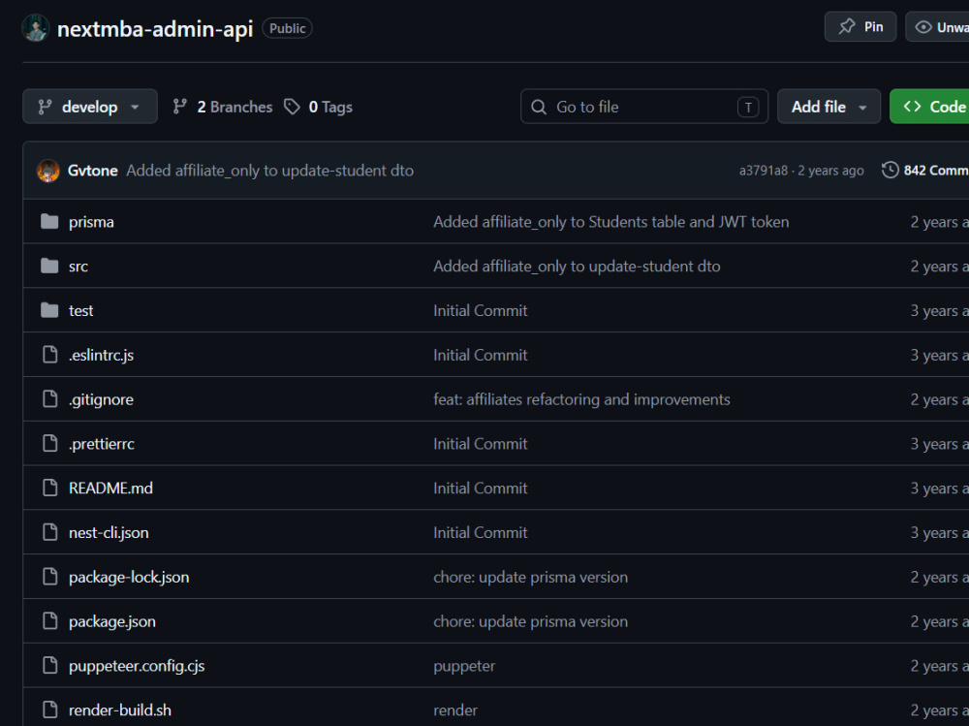Open the .eslintrc.js file
Screen dimensions: 969x726
[102, 355]
